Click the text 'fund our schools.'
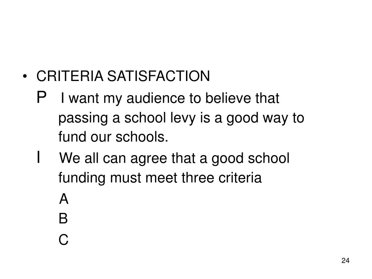Viewport: 372px width, 279px height. (x=113, y=137)
